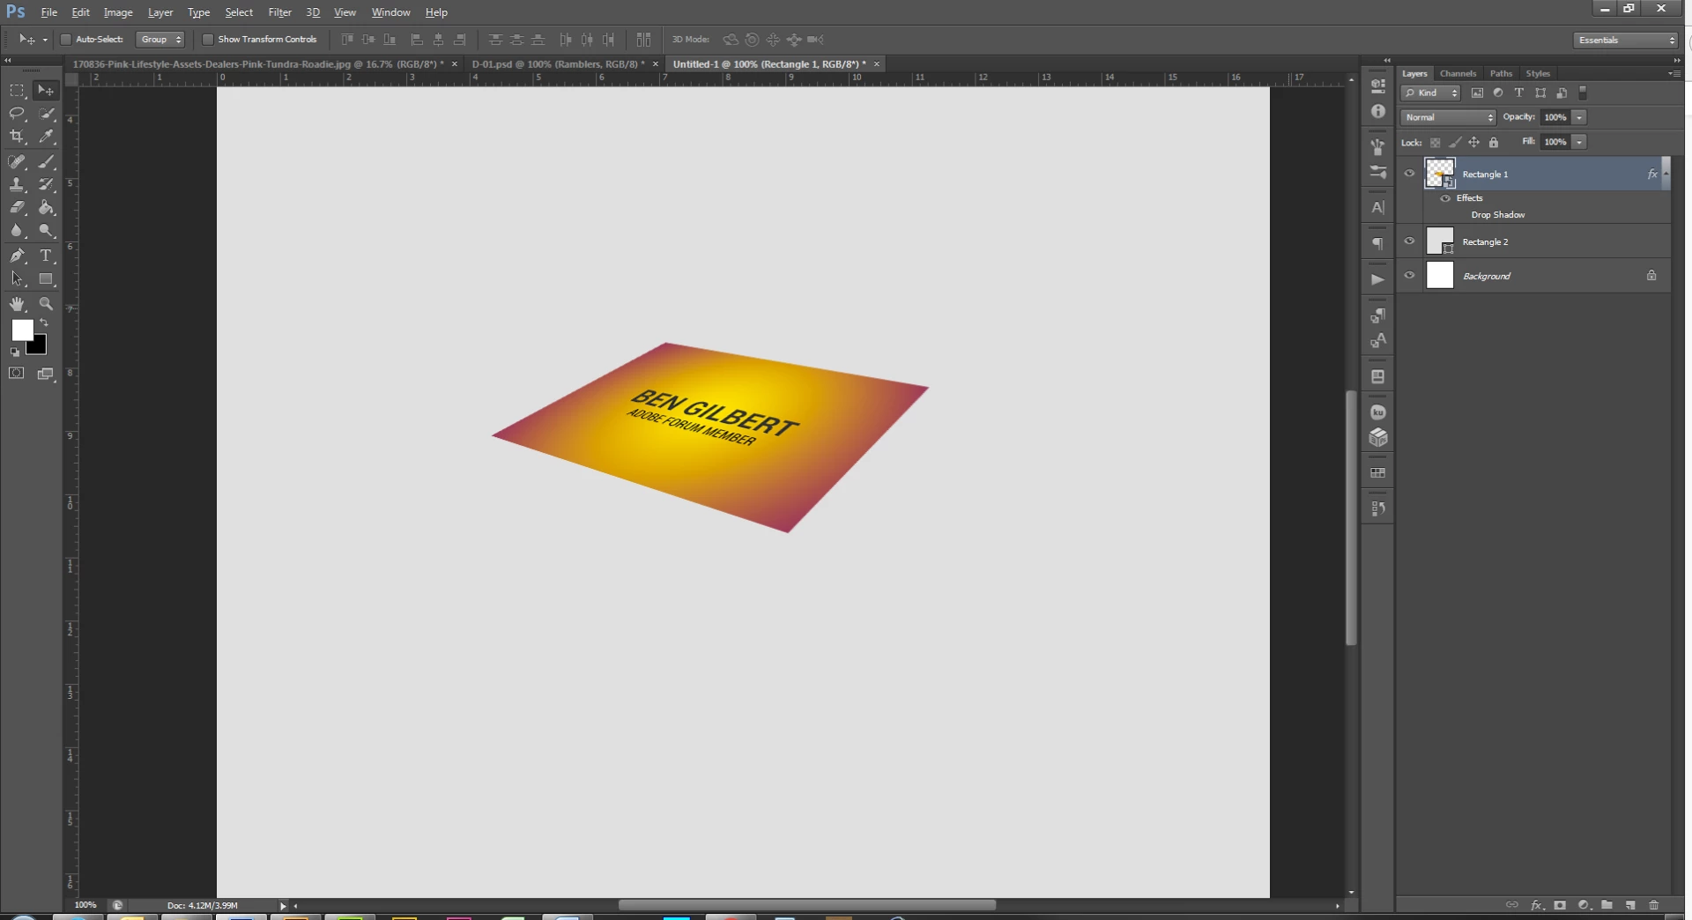
Task: Create a new layer group
Action: click(x=1607, y=905)
